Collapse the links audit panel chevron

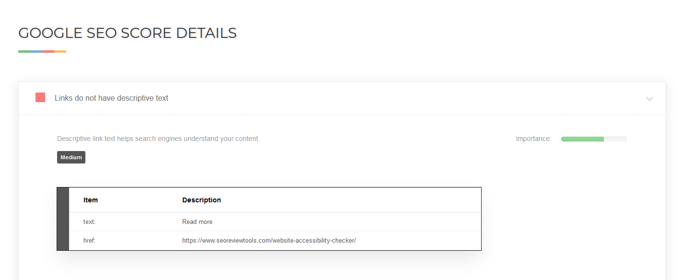point(650,99)
